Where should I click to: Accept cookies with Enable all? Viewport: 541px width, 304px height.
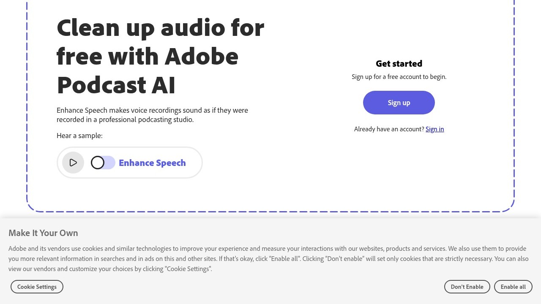point(513,287)
